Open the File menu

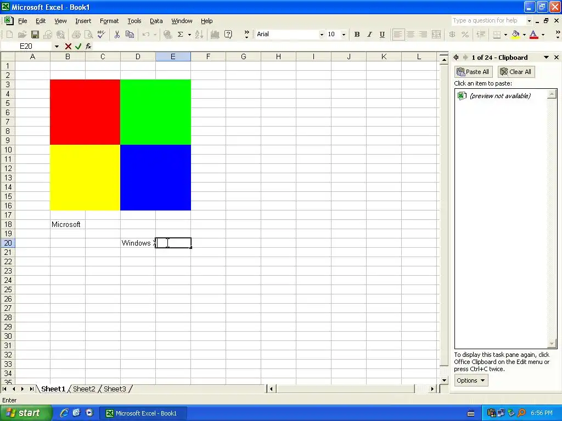[x=23, y=21]
